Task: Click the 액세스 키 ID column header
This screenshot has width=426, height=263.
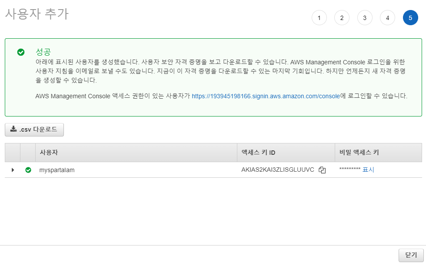Action: [x=286, y=153]
